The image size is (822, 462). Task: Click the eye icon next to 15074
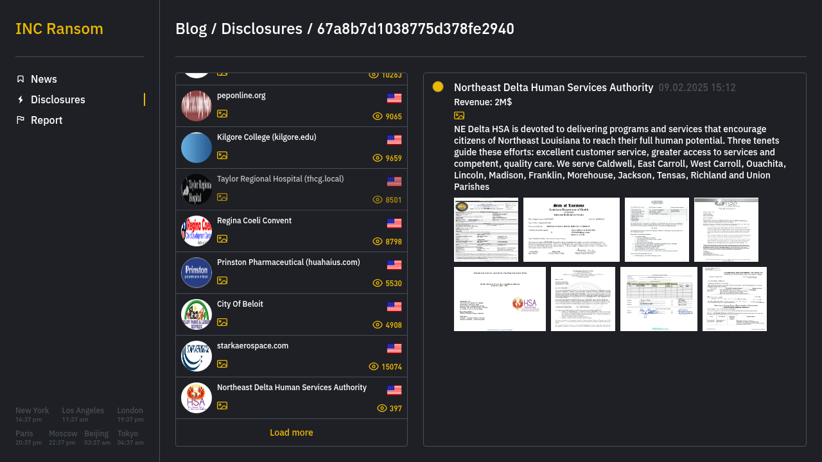(374, 366)
